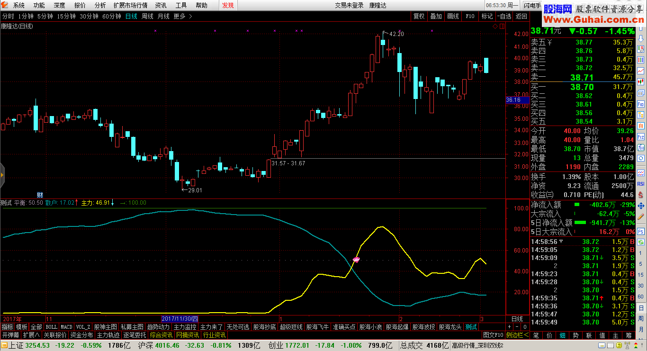Click the pink signal marker on indicator chart
The height and width of the screenshot is (351, 647).
357,260
